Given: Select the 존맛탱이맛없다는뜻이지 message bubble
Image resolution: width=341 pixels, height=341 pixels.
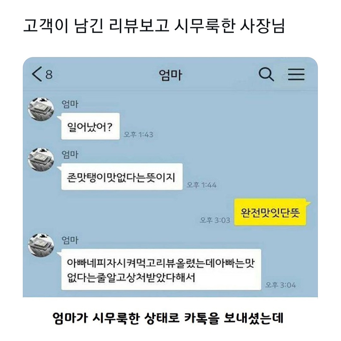Looking at the screenshot, I should 122,176.
